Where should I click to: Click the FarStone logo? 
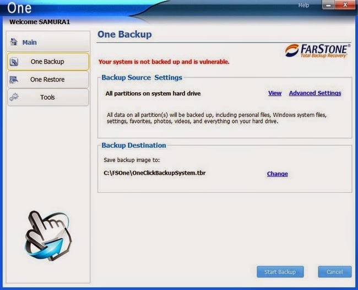pyautogui.click(x=317, y=51)
